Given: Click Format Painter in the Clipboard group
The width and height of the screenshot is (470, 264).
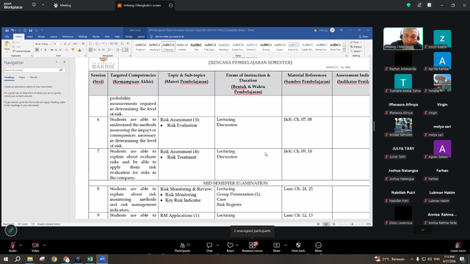Looking at the screenshot, I should pos(21,51).
